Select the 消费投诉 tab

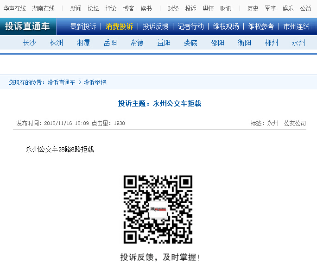pyautogui.click(x=119, y=26)
